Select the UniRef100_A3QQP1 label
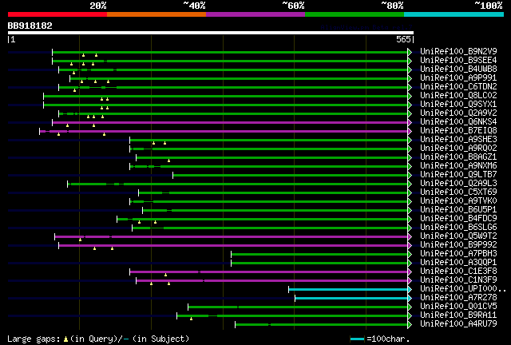Image resolution: width=511 pixels, height=345 pixels. [458, 263]
